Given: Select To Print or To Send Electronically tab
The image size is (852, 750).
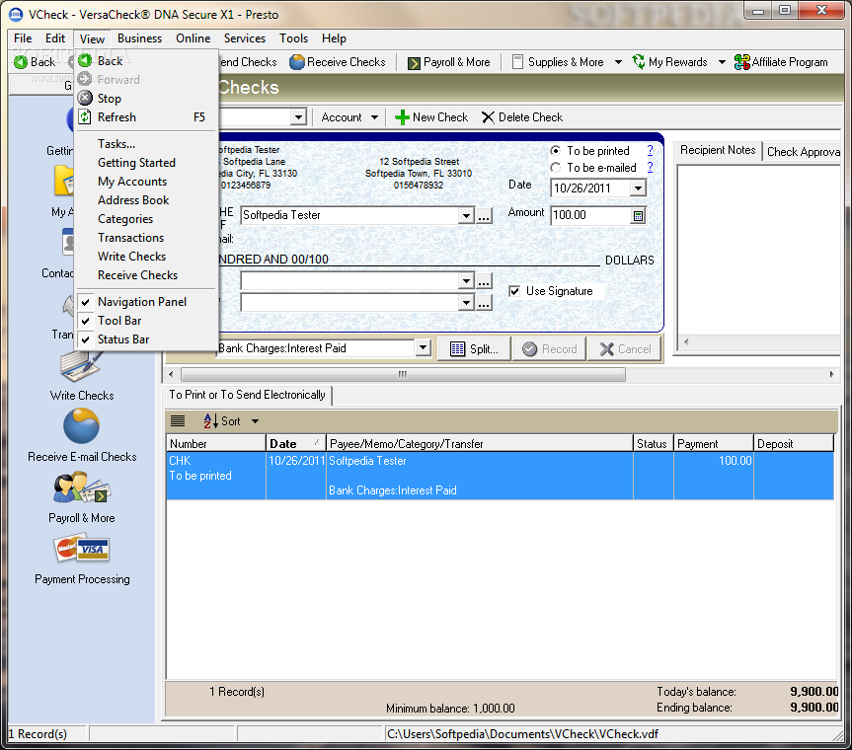Looking at the screenshot, I should [x=247, y=395].
